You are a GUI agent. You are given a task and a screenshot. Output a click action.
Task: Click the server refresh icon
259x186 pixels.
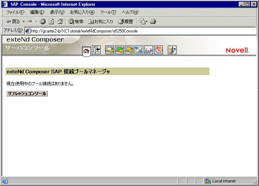point(172,50)
